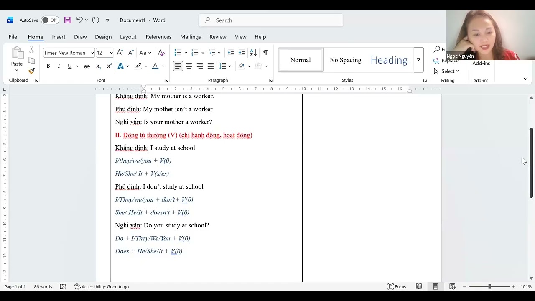Set Align Left paragraph alignment
This screenshot has height=301, width=535.
[x=178, y=66]
